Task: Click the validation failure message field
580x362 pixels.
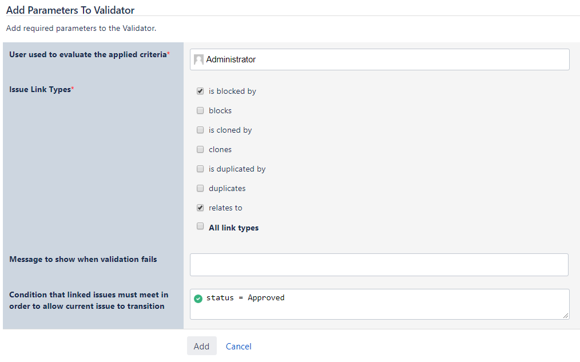Action: pyautogui.click(x=379, y=265)
